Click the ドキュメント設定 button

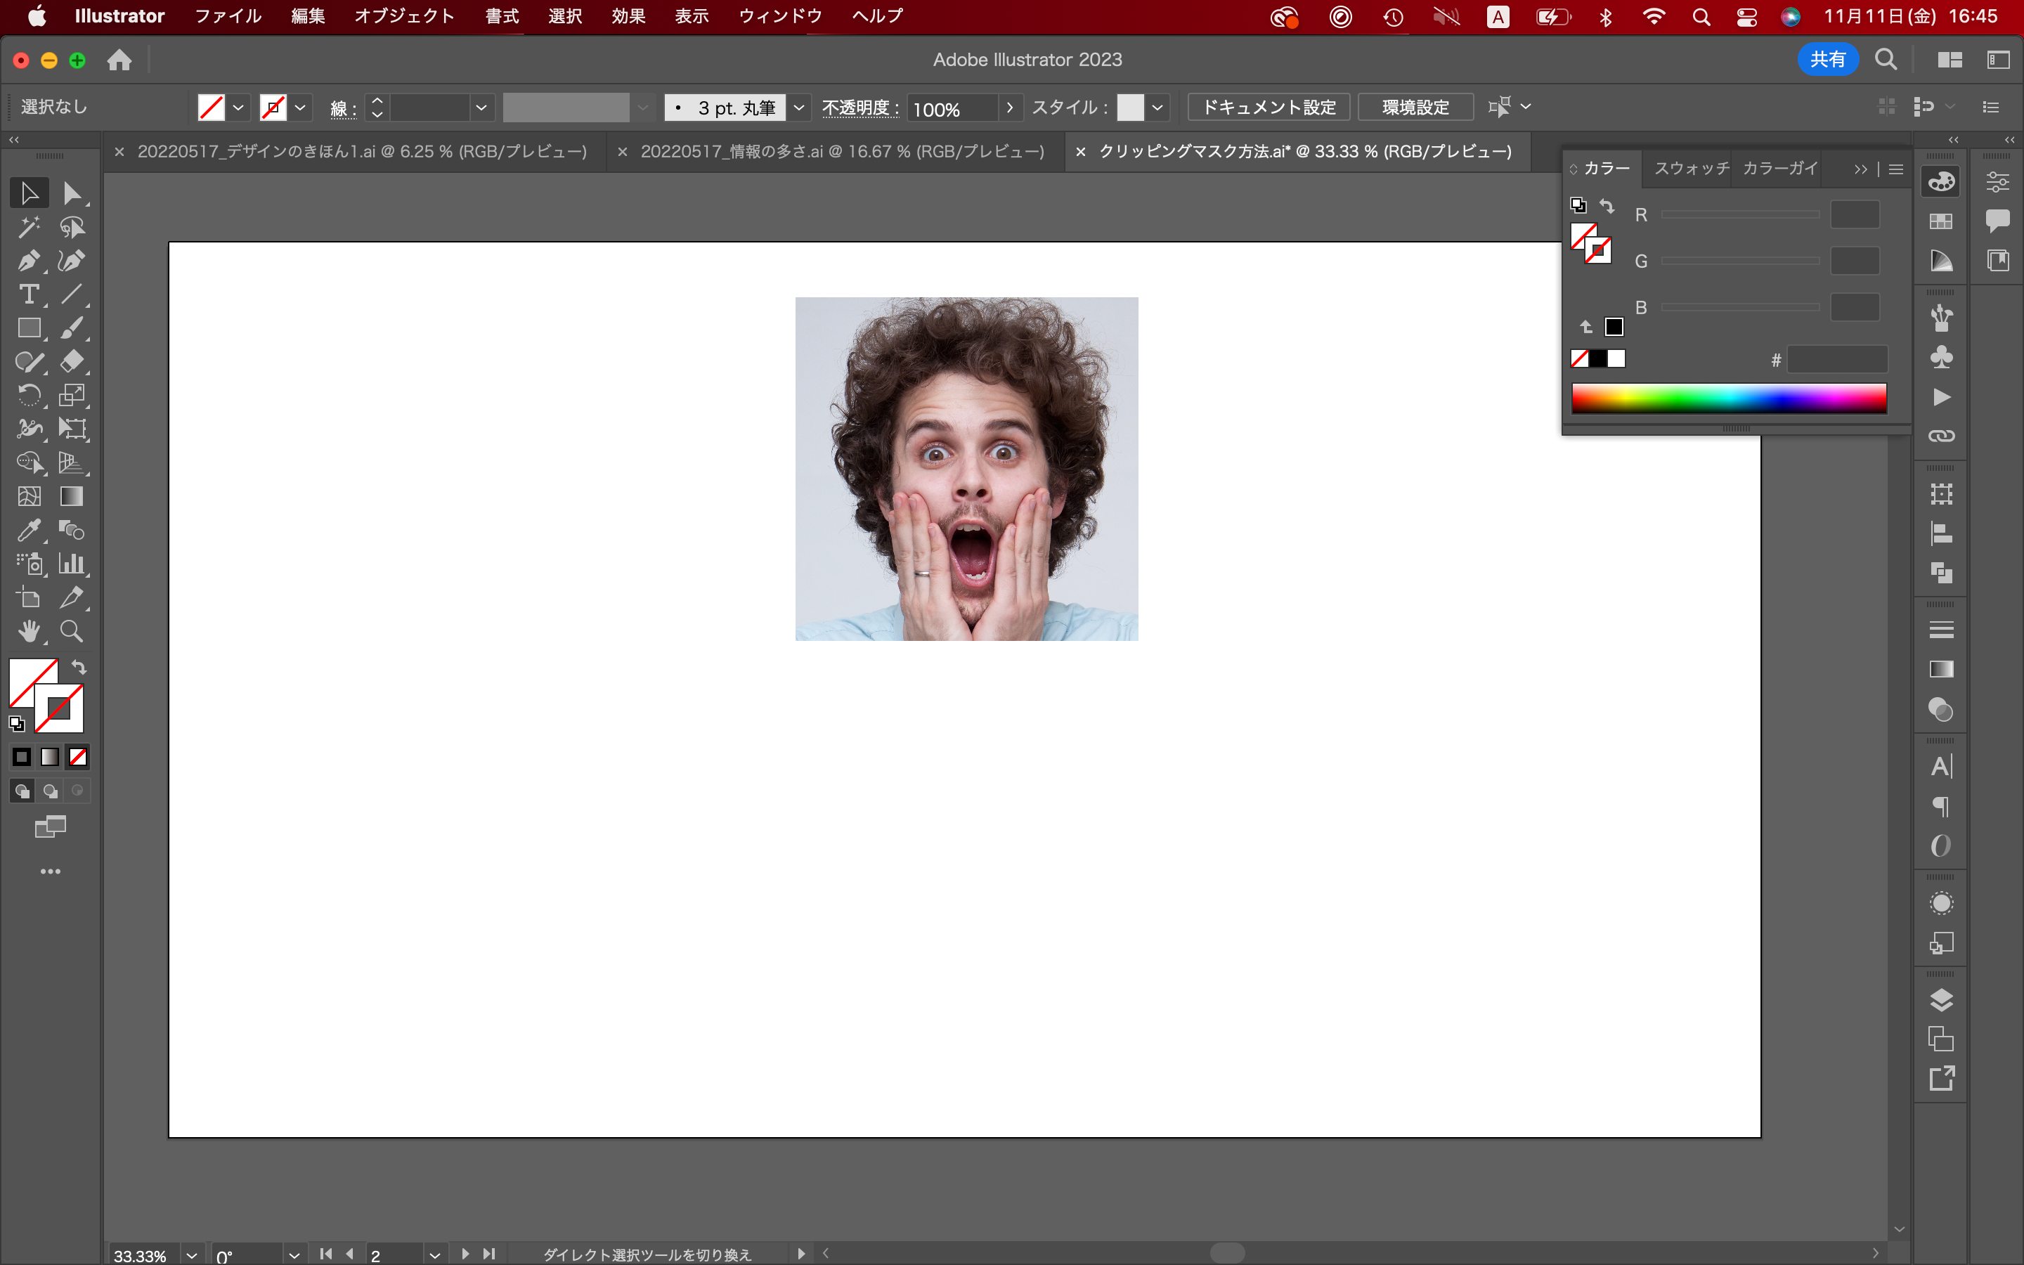pyautogui.click(x=1268, y=107)
